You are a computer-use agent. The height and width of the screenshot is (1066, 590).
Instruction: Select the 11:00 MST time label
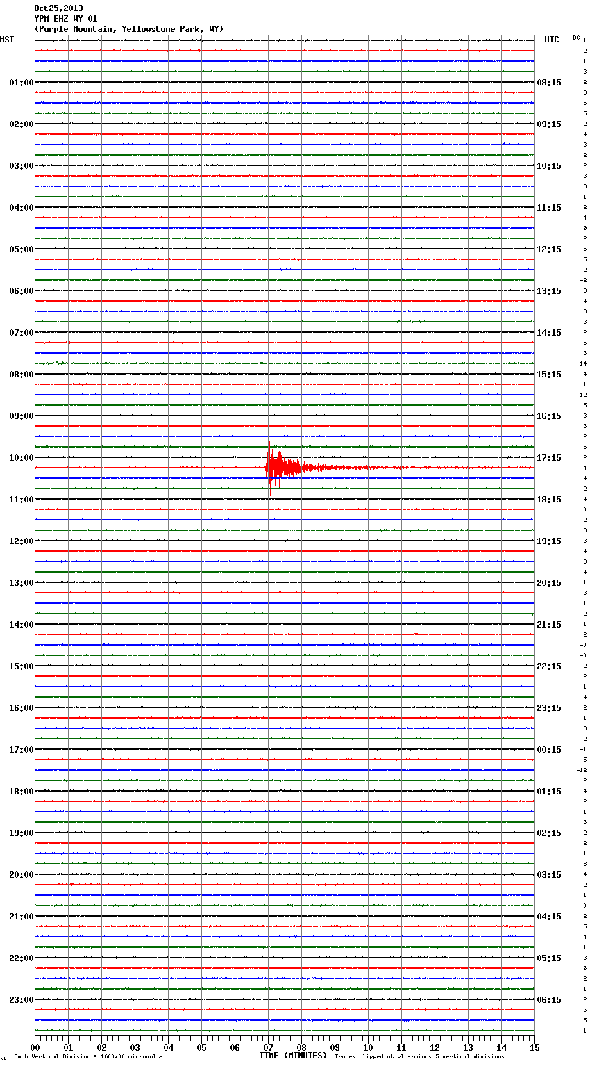pos(21,500)
